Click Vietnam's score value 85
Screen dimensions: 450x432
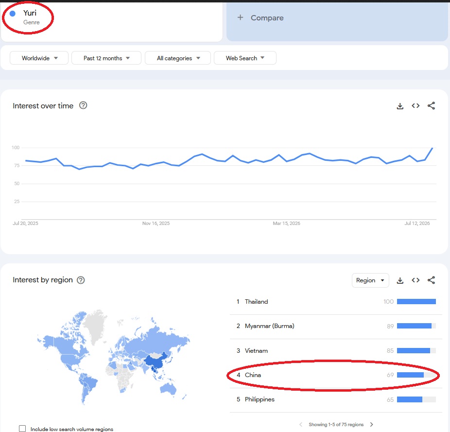[x=390, y=350]
